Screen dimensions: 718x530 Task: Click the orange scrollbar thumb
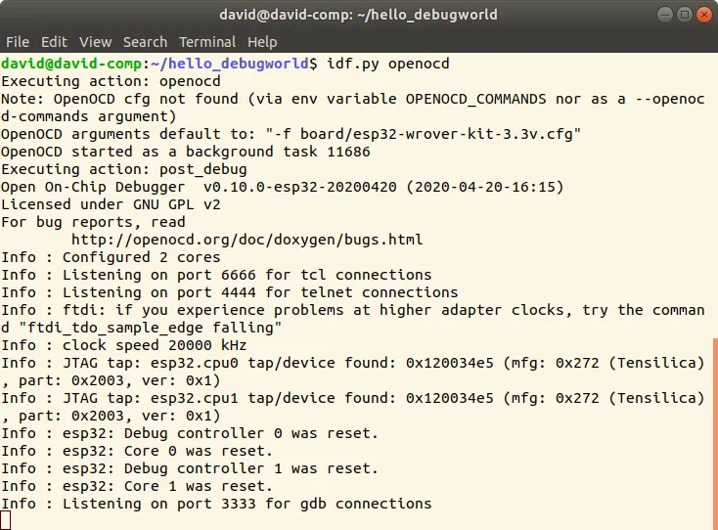[x=714, y=430]
